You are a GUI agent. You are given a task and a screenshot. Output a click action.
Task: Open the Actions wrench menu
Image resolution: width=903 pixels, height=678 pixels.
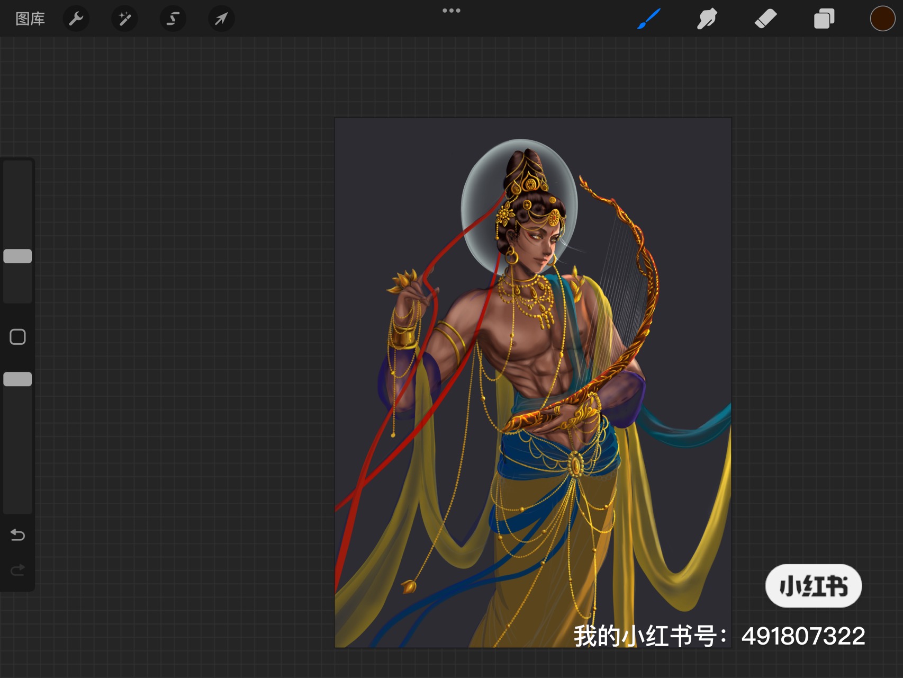point(76,19)
